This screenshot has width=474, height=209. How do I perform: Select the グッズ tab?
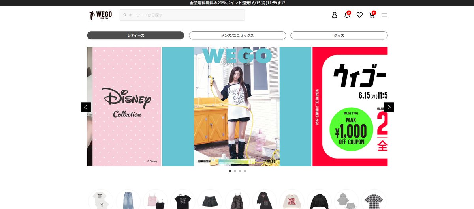(x=339, y=35)
